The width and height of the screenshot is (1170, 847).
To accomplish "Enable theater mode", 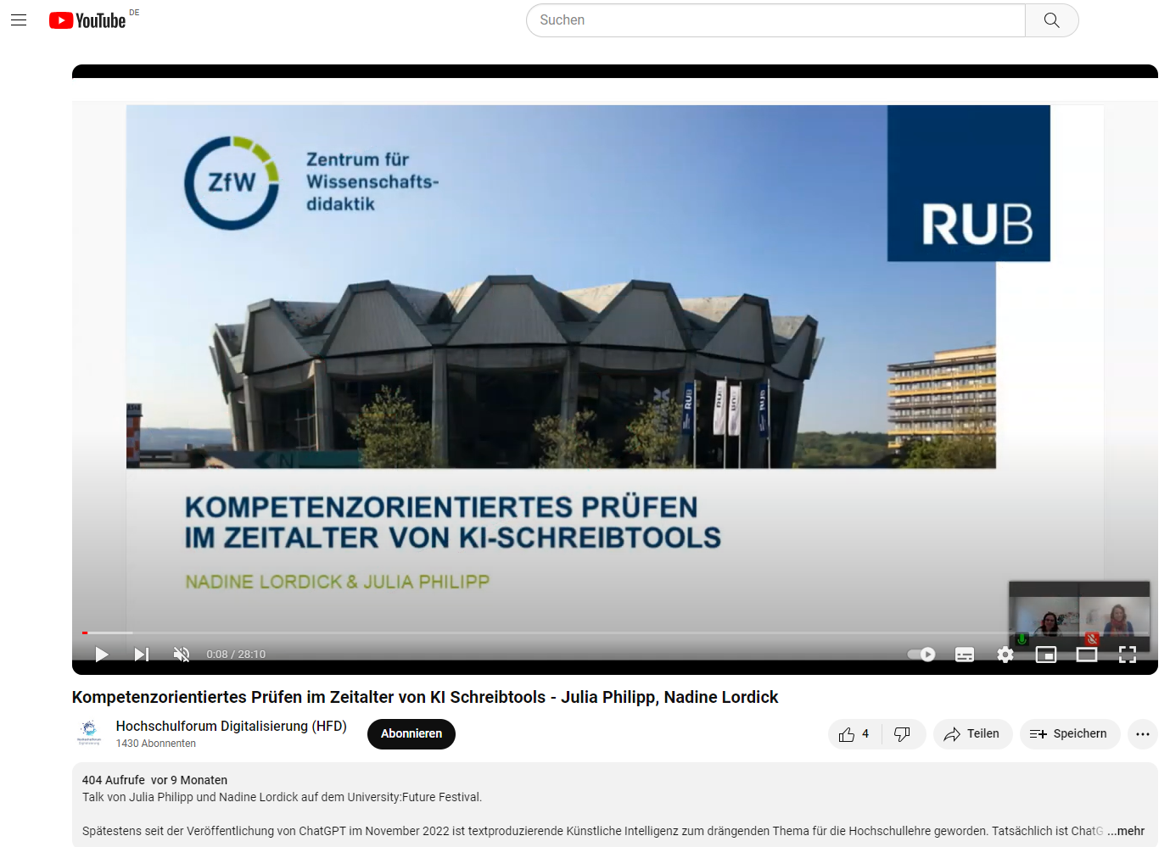I will pos(1087,655).
